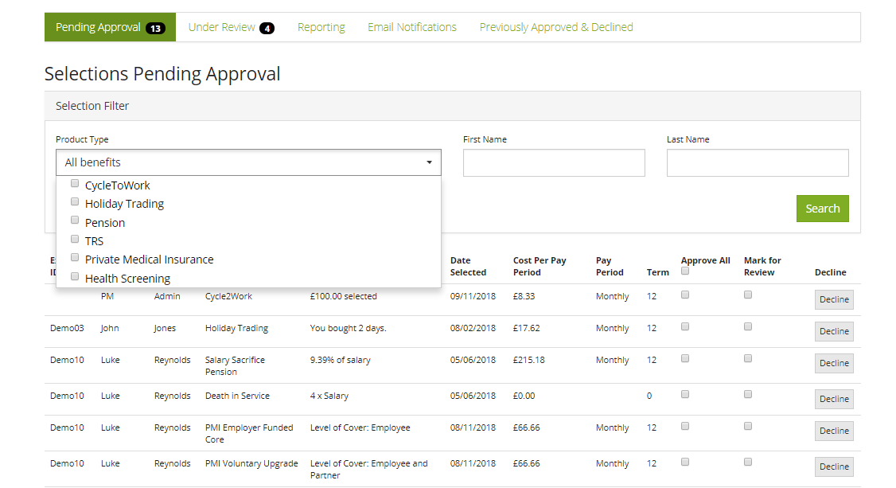Click the Search button
The image size is (896, 488).
pos(822,208)
